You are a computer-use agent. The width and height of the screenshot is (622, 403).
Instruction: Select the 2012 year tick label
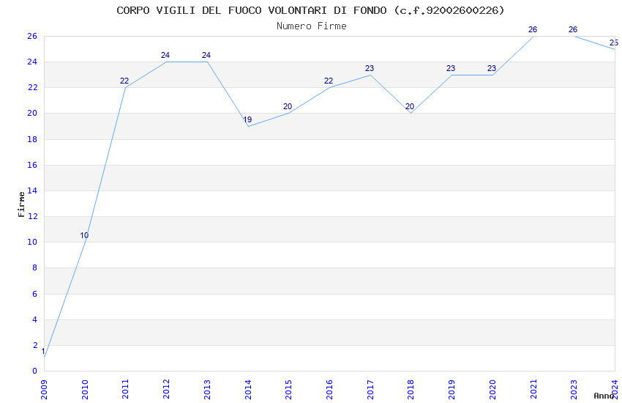(167, 389)
